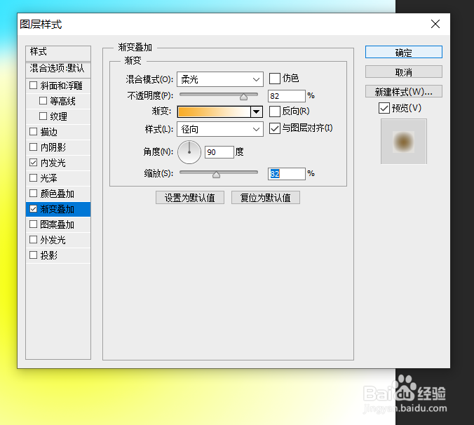Toggle 与图层对齐(I) checkbox
The image size is (474, 425).
[x=274, y=128]
